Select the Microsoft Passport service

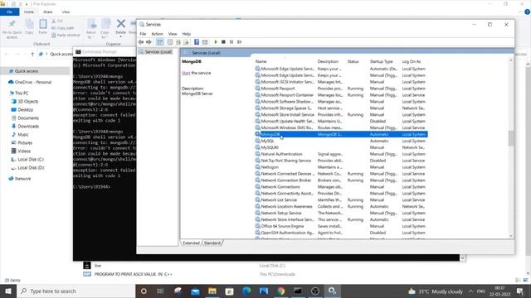coord(341,89)
